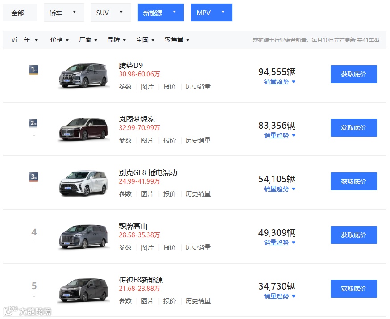Click the rank 2 badge icon
Image resolution: width=390 pixels, height=319 pixels.
click(x=33, y=123)
